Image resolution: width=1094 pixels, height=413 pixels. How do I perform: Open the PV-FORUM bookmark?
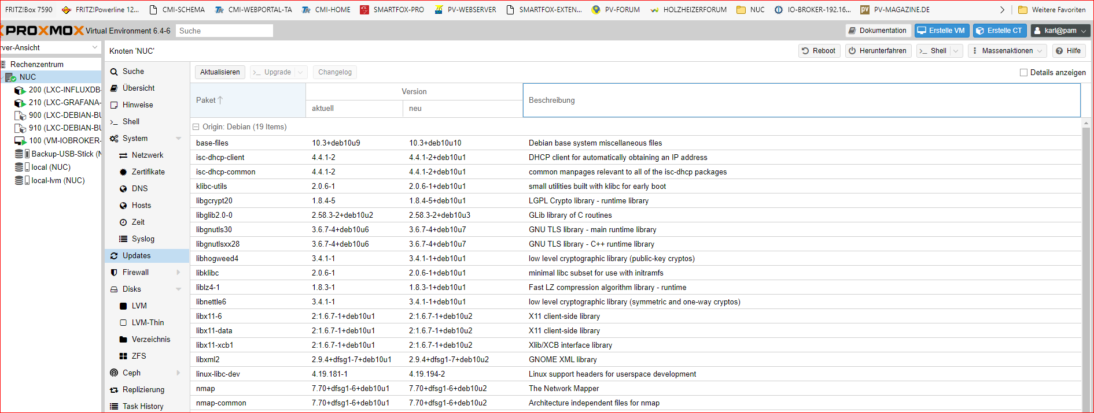click(616, 10)
